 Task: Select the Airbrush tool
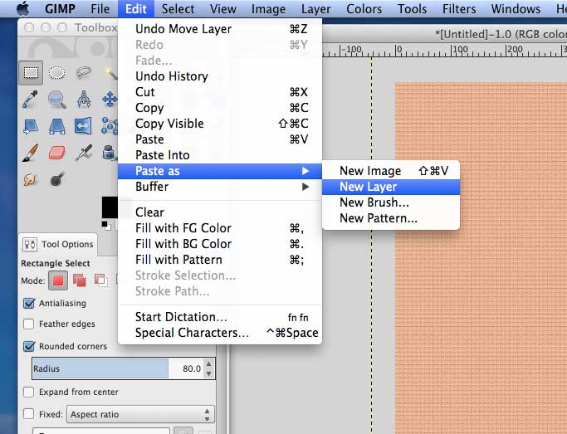(84, 153)
